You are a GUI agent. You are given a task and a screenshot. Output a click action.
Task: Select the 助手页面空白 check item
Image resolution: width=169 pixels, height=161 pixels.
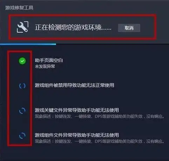pyautogui.click(x=49, y=60)
